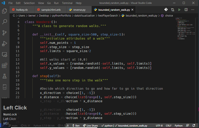The width and height of the screenshot is (199, 128).
Task: Switch to the hotkey.rb tab
Action: 22,10
